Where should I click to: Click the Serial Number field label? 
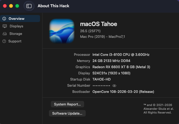click(x=79, y=85)
